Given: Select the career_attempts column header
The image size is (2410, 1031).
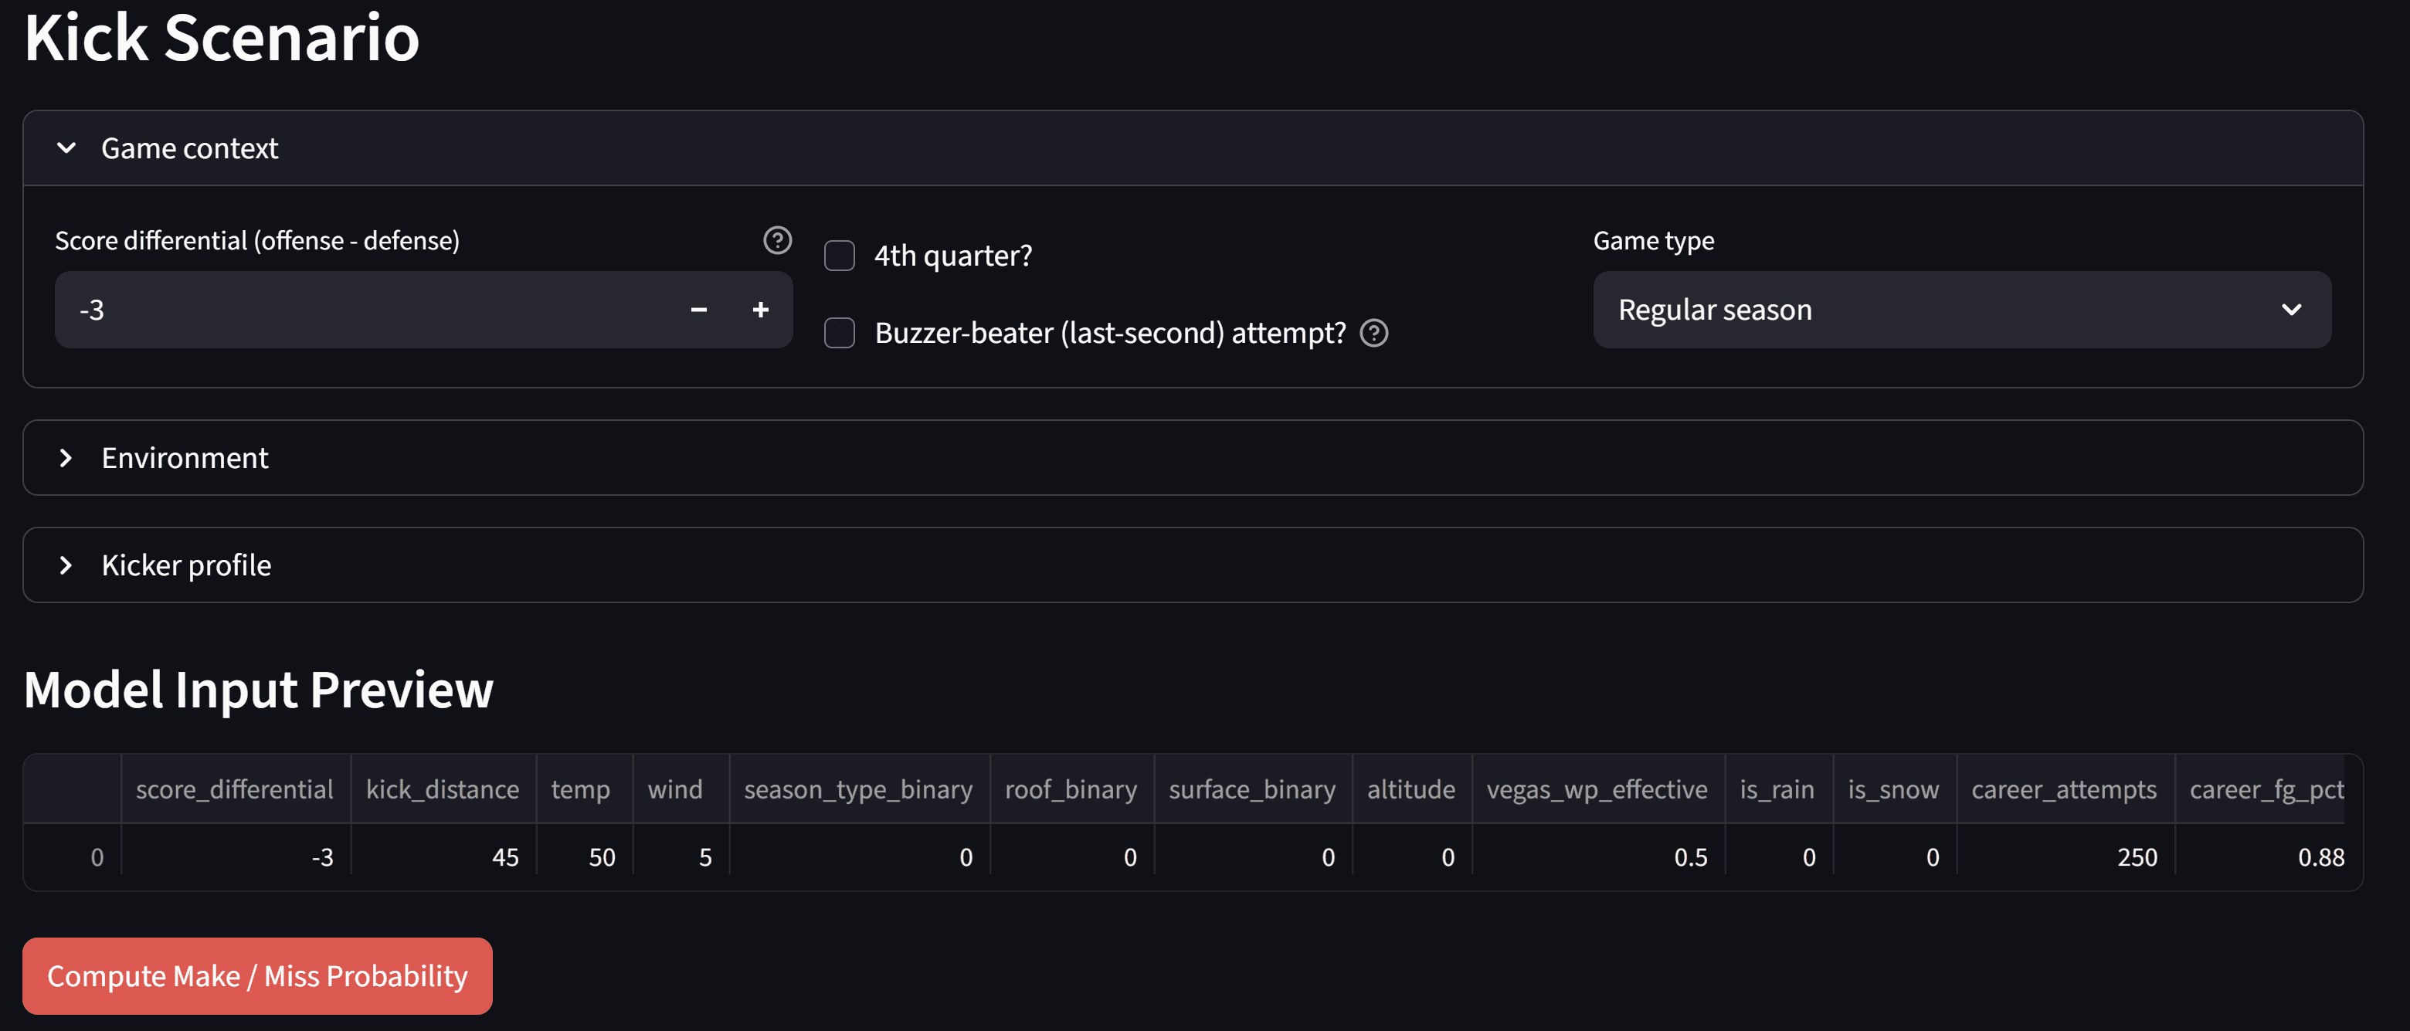Looking at the screenshot, I should tap(2065, 789).
